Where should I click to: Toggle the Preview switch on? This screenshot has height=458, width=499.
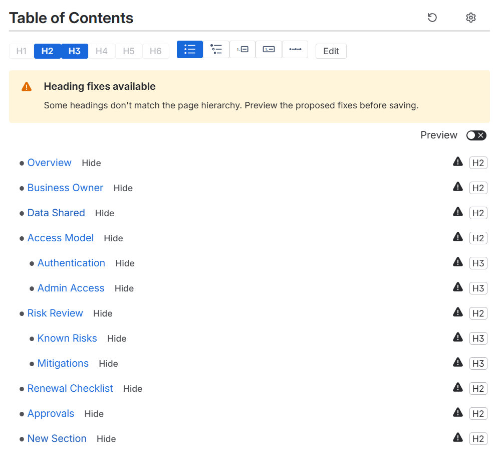tap(476, 135)
